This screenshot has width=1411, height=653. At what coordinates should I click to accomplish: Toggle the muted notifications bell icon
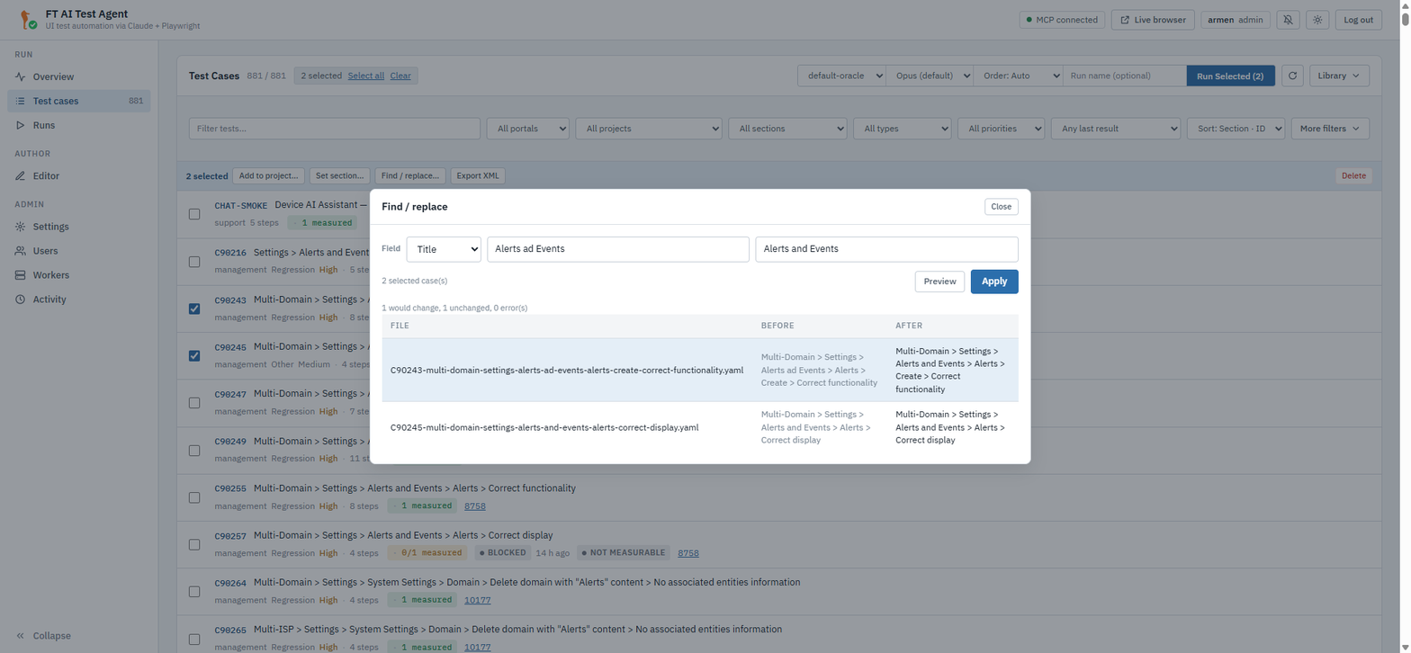point(1288,20)
